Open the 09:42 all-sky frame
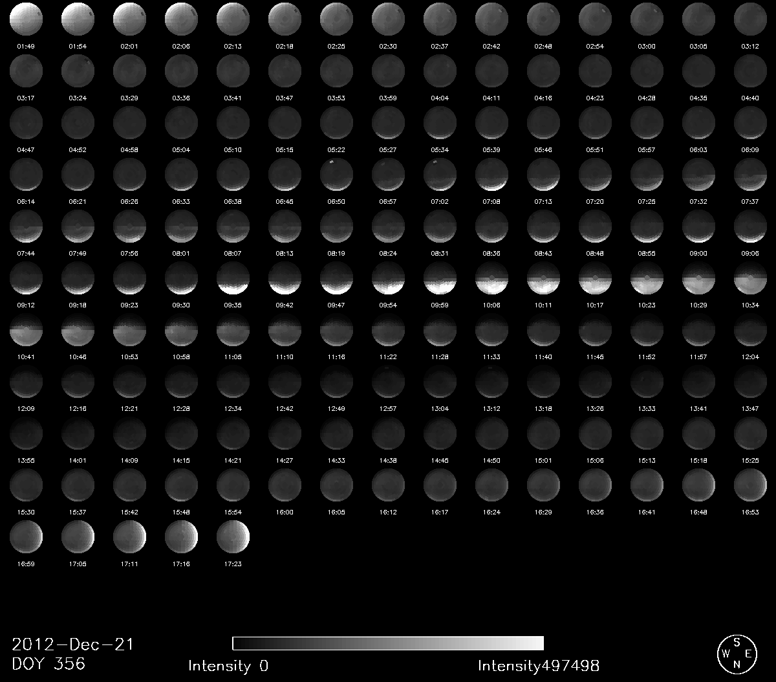The image size is (776, 682). [x=285, y=278]
